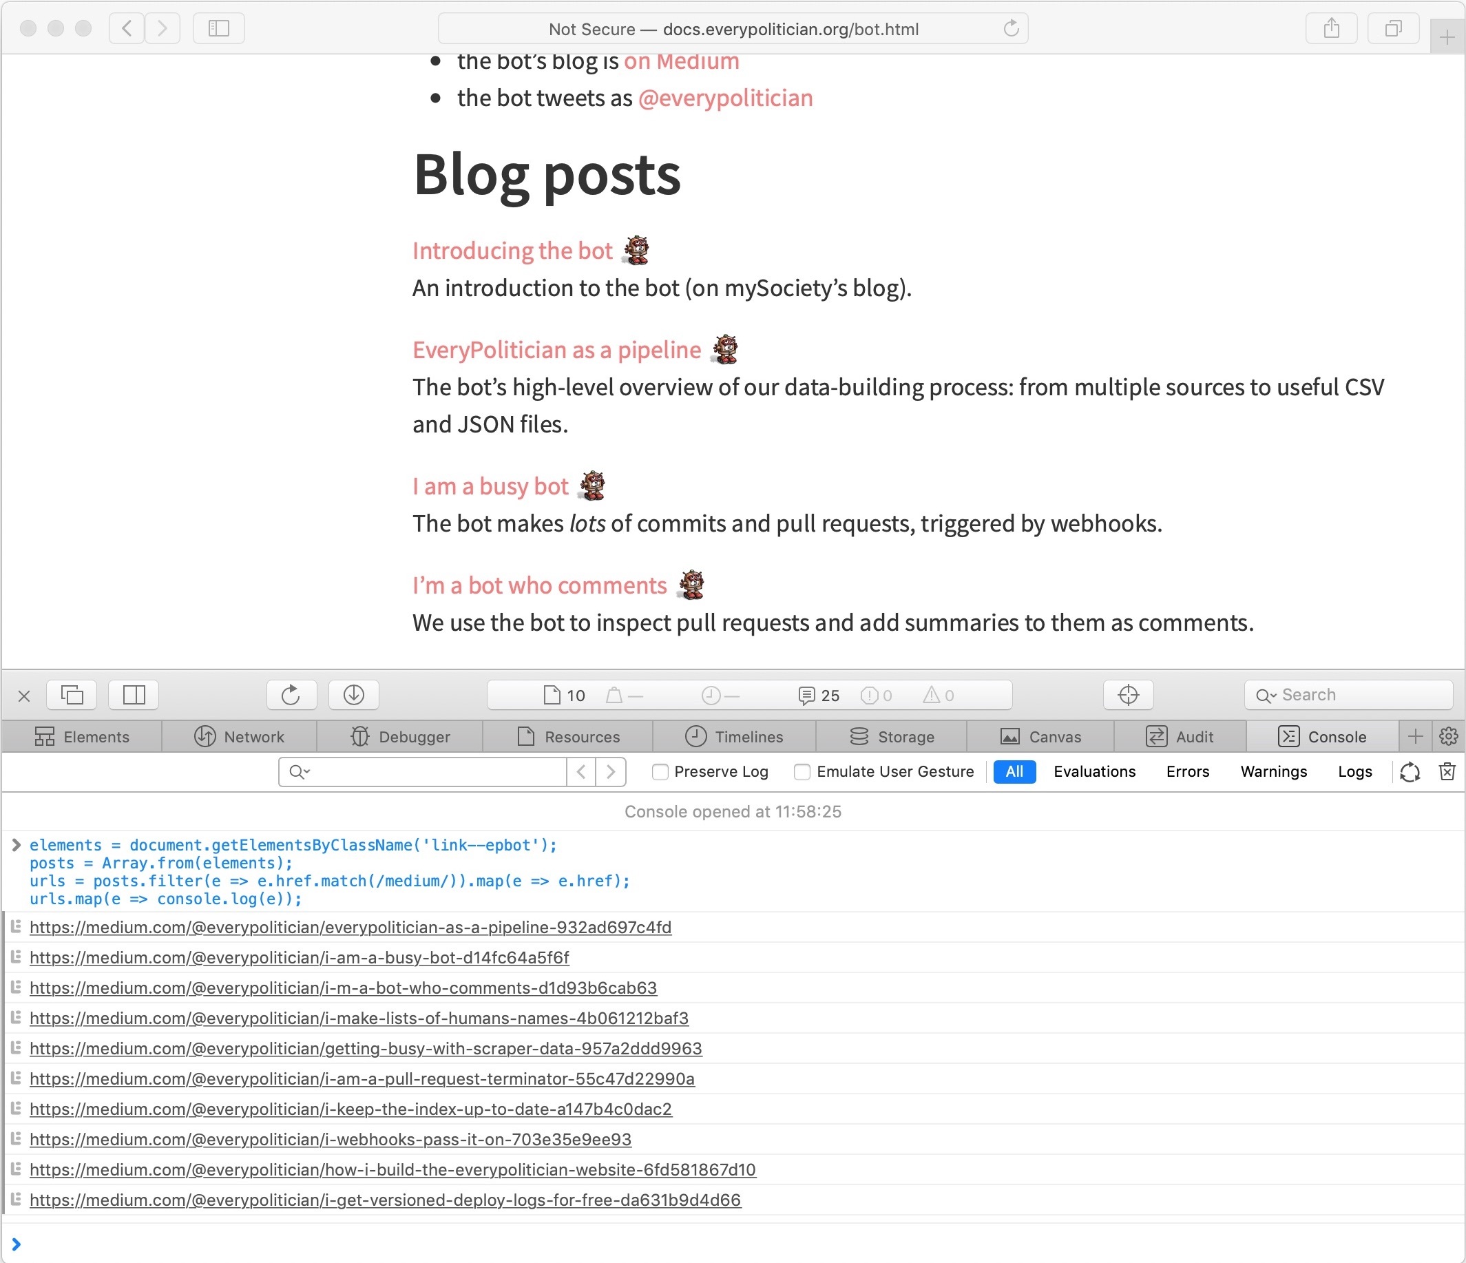
Task: Show the errors count in the dashboard
Action: (877, 696)
